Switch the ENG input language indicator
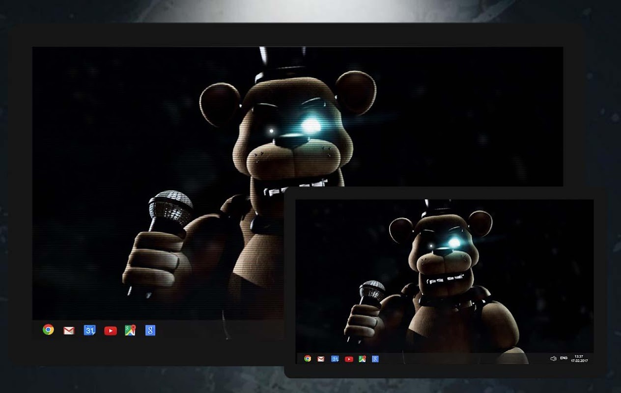 [x=564, y=359]
